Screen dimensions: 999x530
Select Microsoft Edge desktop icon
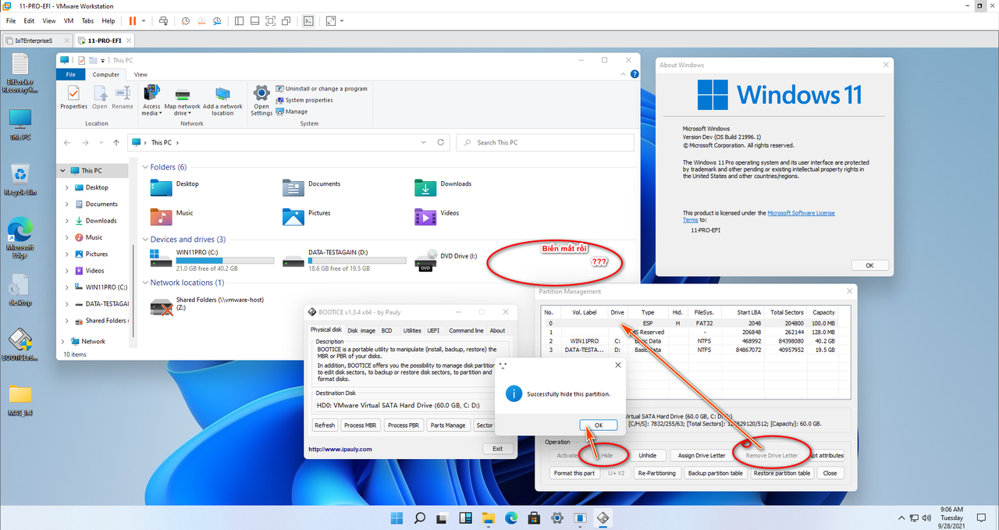tap(20, 237)
